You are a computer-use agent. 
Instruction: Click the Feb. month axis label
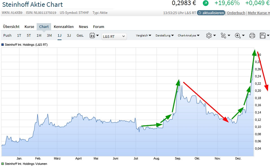pos(38,158)
